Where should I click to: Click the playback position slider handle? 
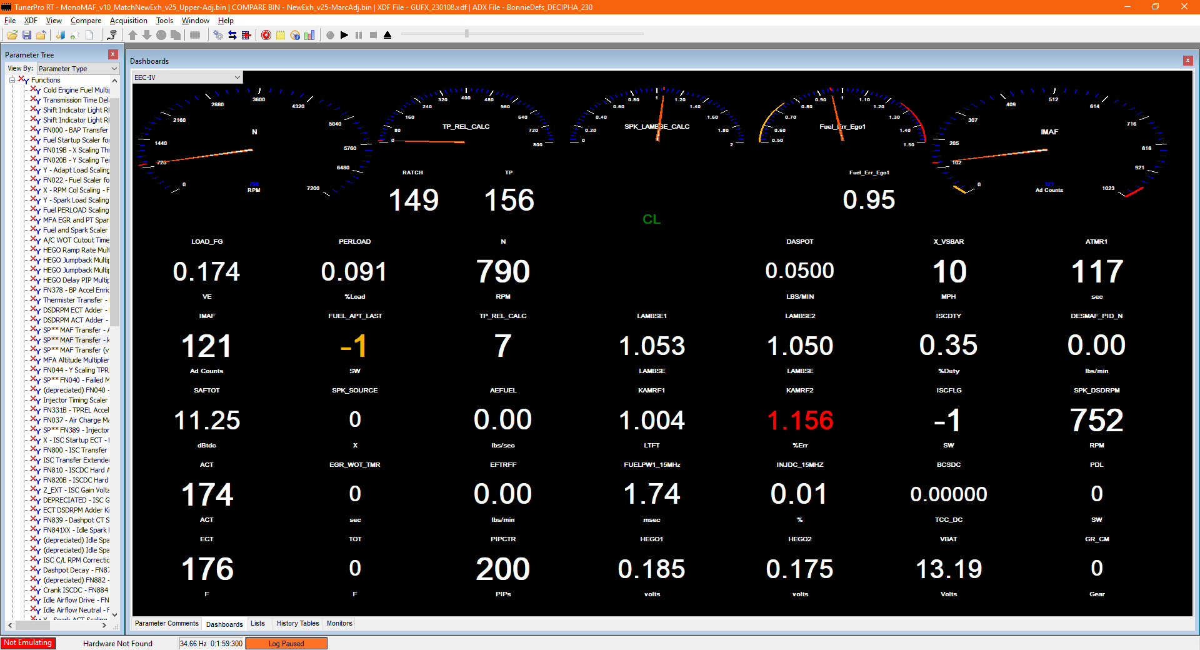(467, 34)
